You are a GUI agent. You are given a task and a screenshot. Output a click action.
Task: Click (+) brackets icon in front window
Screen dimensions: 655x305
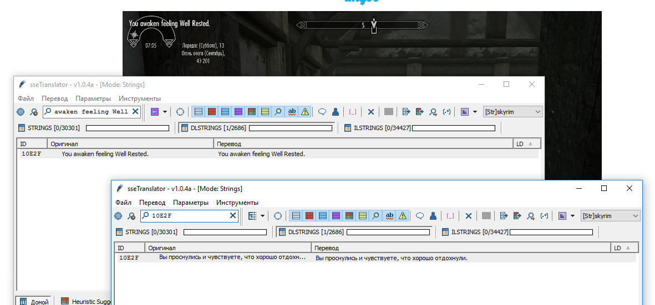544,216
